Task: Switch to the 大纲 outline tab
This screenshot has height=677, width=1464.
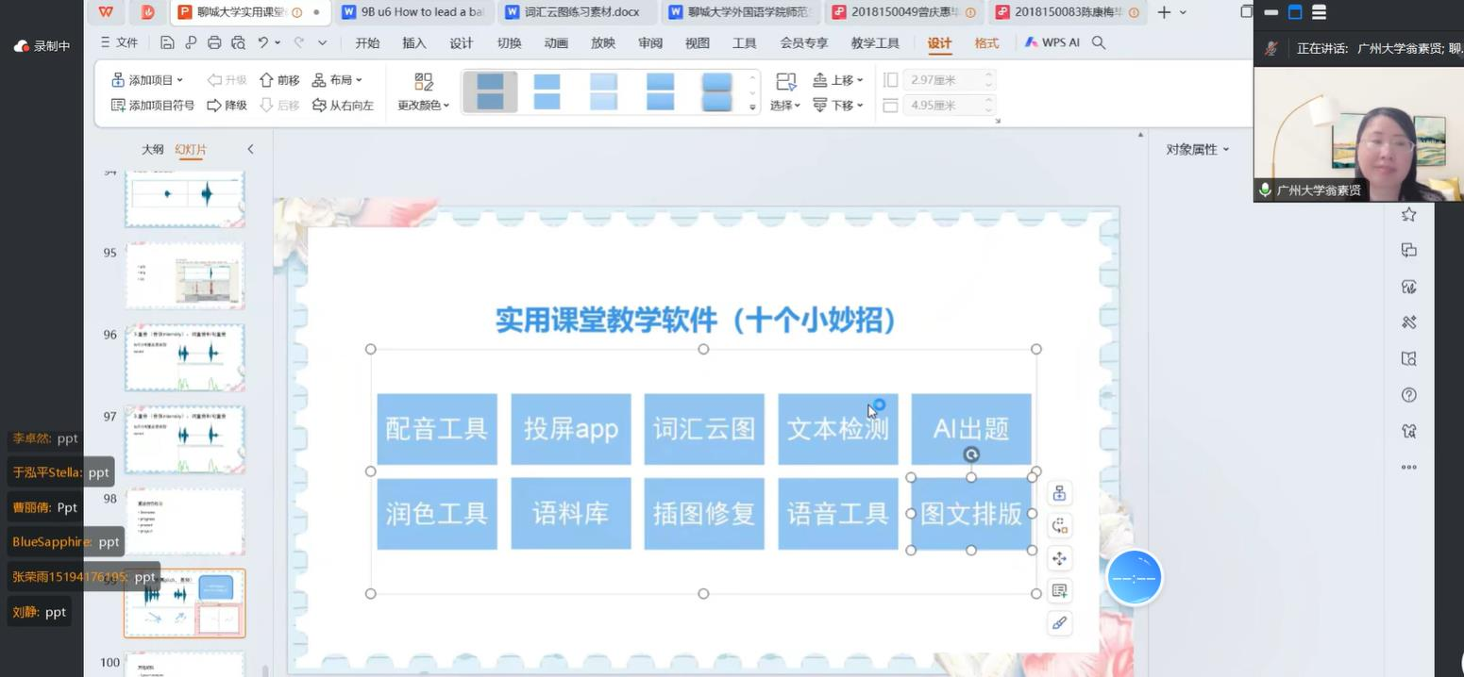Action: click(x=152, y=149)
